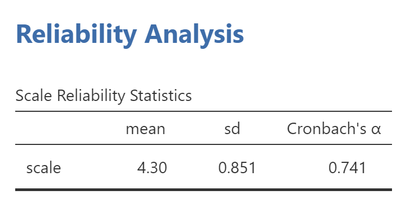This screenshot has height=209, width=411.
Task: Select the Reliability Analysis heading
Action: coord(130,35)
